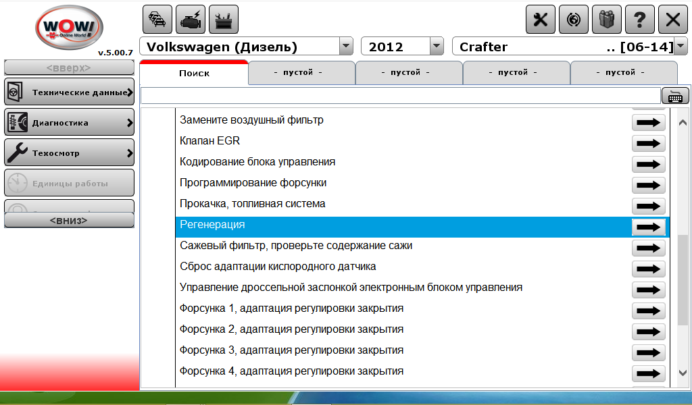Image resolution: width=692 pixels, height=405 pixels.
Task: Click arrow button for Форсунка 3 row
Action: coord(648,352)
